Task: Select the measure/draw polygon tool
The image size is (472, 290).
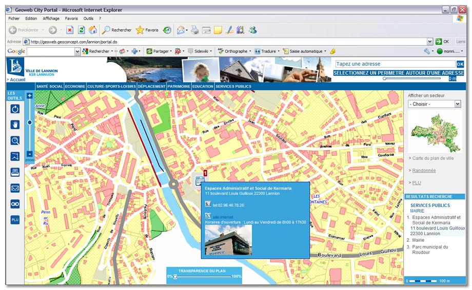Action: tap(15, 157)
